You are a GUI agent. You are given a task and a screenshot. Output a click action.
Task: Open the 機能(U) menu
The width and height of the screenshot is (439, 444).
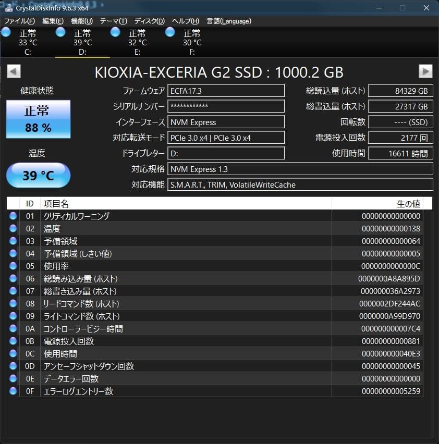tap(82, 21)
